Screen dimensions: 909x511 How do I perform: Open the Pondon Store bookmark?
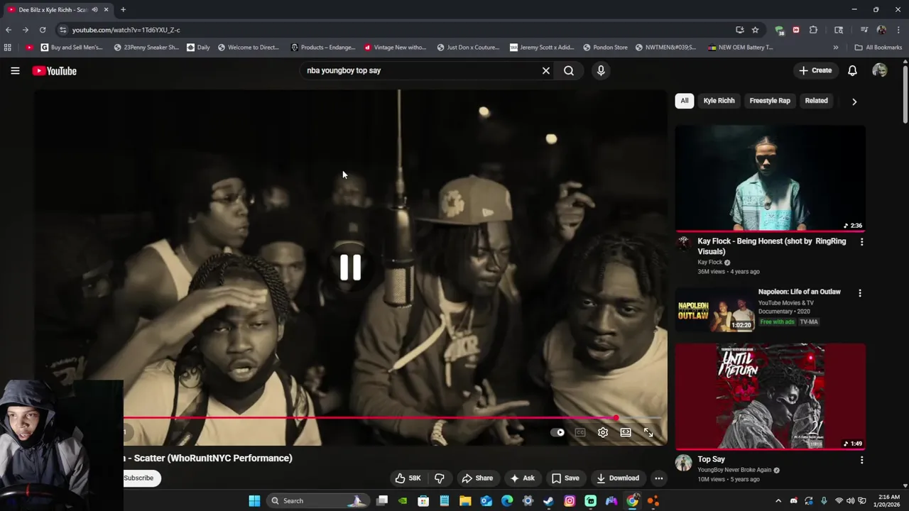[605, 48]
